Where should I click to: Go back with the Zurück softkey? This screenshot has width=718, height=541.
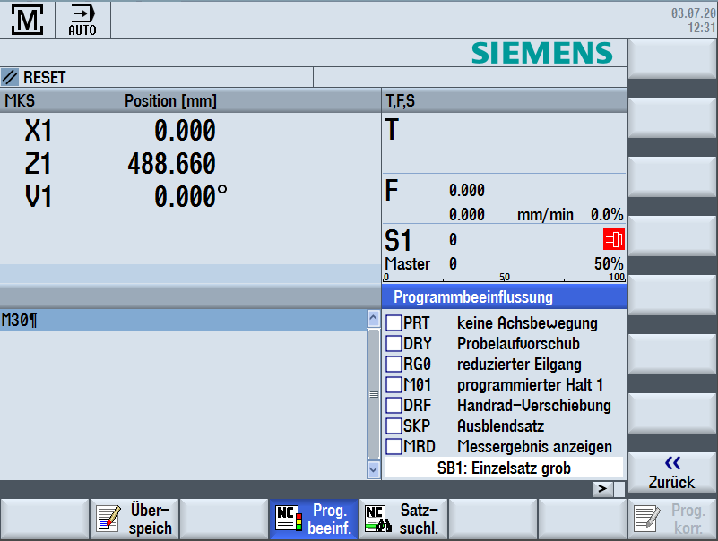(672, 472)
